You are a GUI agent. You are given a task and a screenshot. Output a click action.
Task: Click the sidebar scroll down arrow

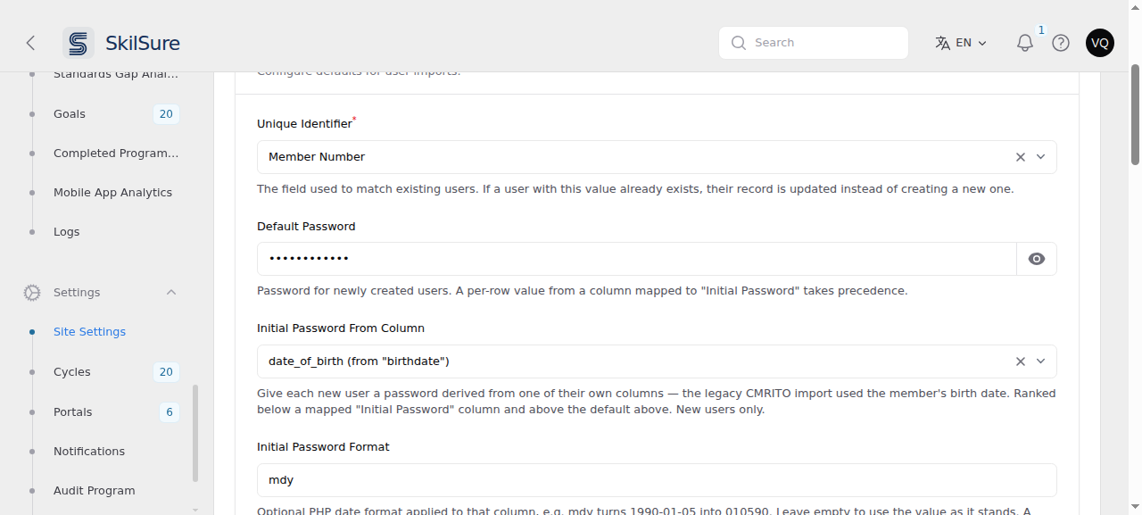195,509
